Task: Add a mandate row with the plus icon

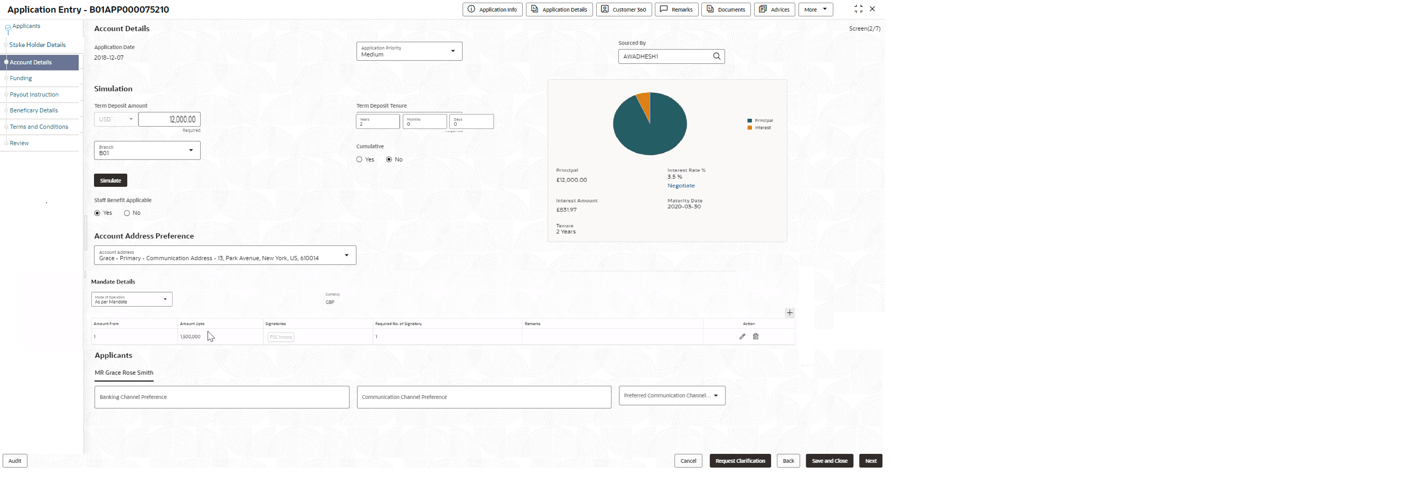Action: (x=789, y=313)
